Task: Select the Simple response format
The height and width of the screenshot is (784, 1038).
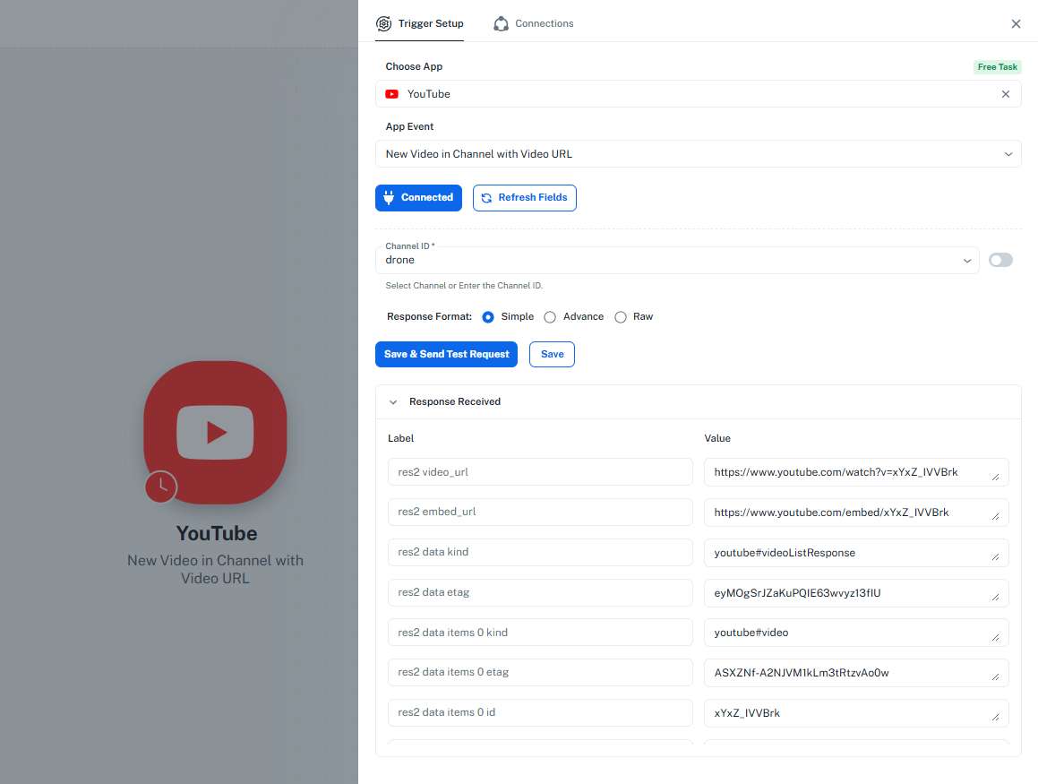Action: (488, 317)
